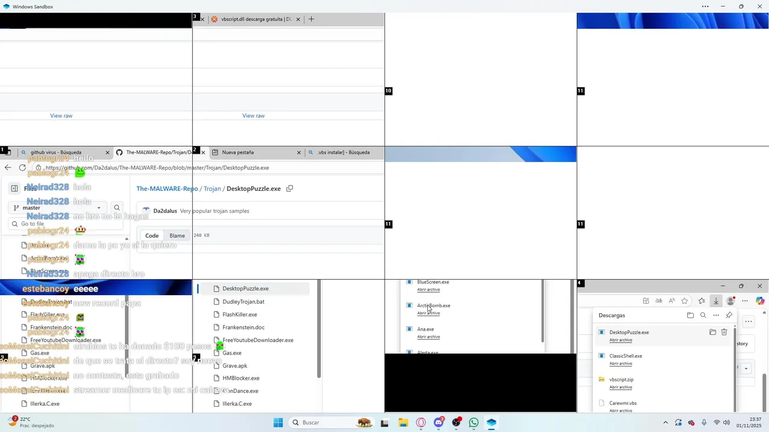The height and width of the screenshot is (432, 769).
Task: Click BlueScreen.exe download entry name
Action: click(433, 282)
